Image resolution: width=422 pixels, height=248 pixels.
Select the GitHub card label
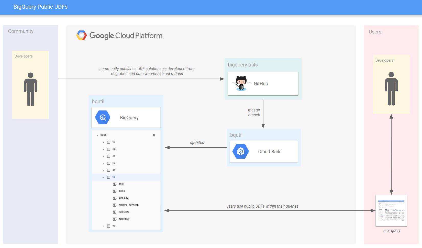pos(261,84)
